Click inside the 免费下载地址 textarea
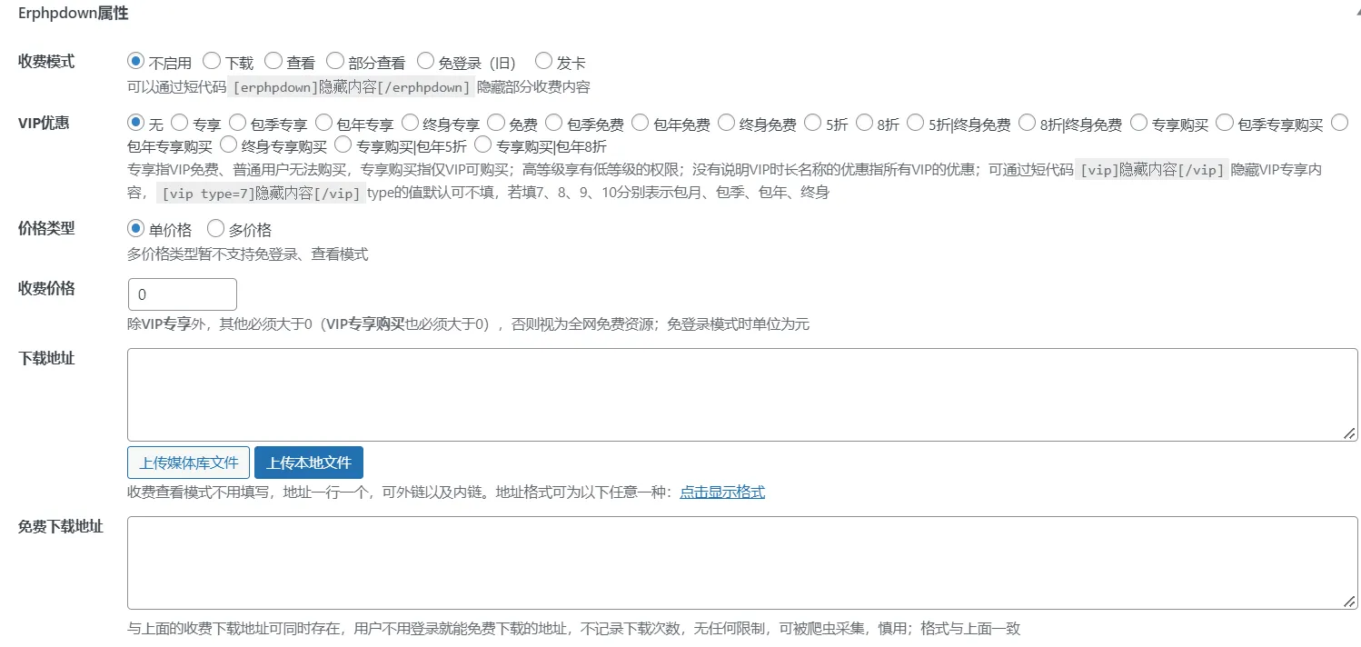 [x=742, y=562]
